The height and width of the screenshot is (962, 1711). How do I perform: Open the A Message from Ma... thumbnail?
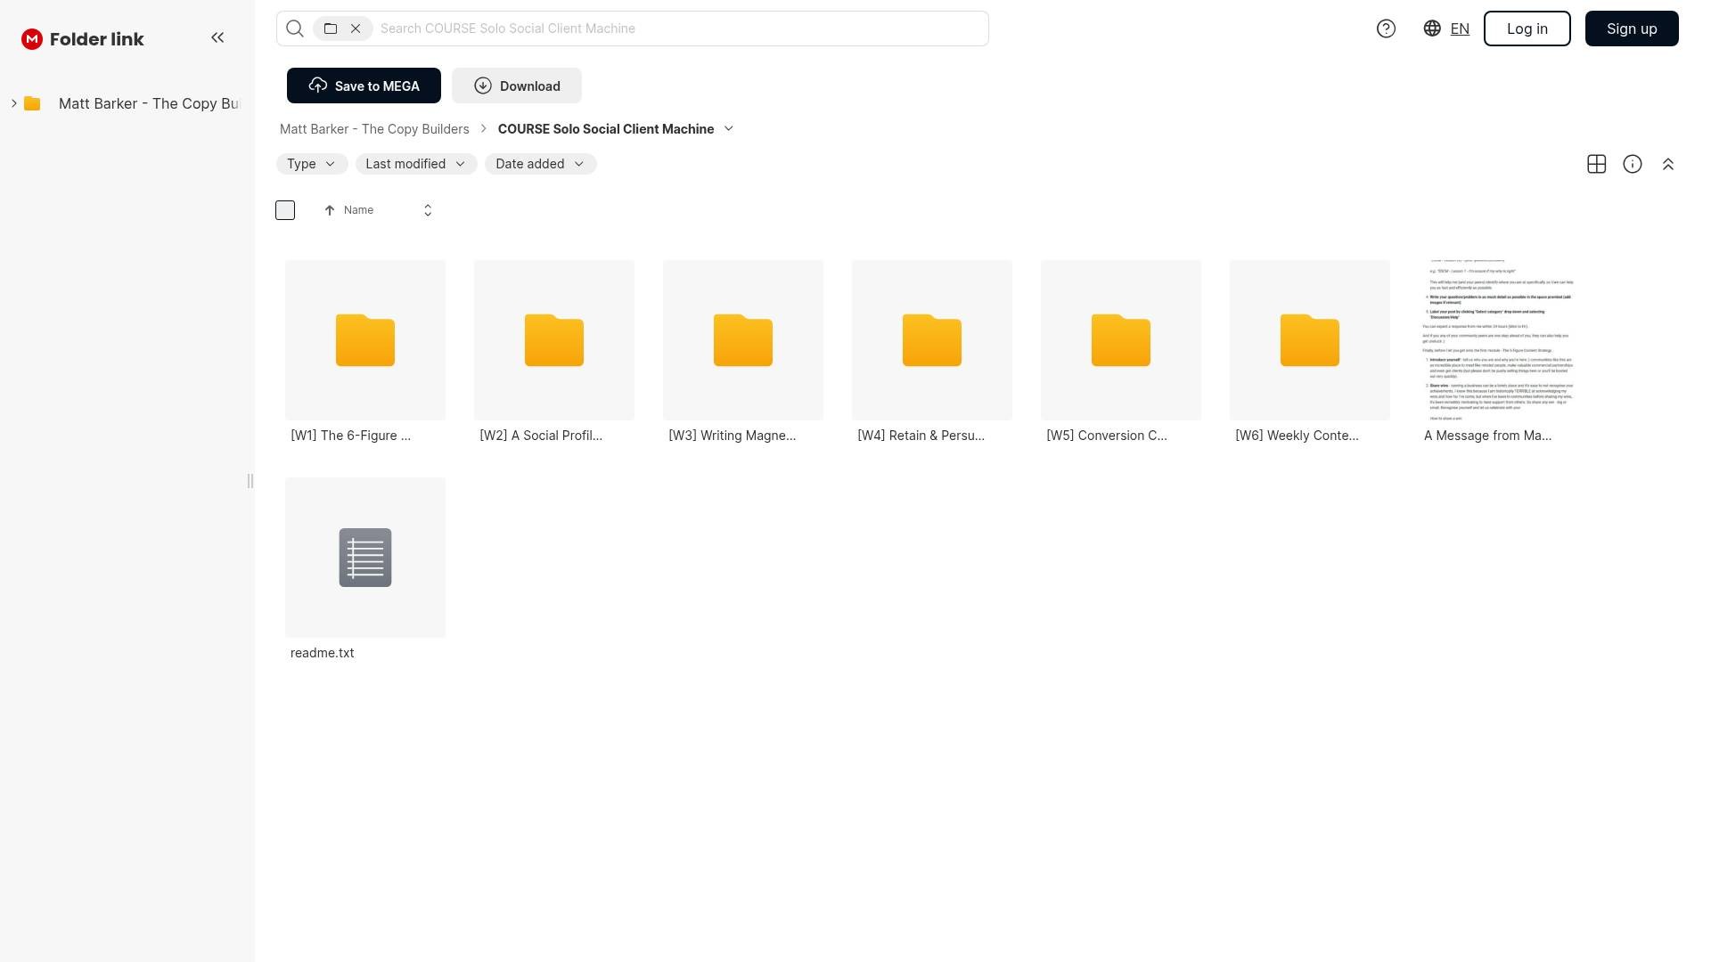[1498, 340]
